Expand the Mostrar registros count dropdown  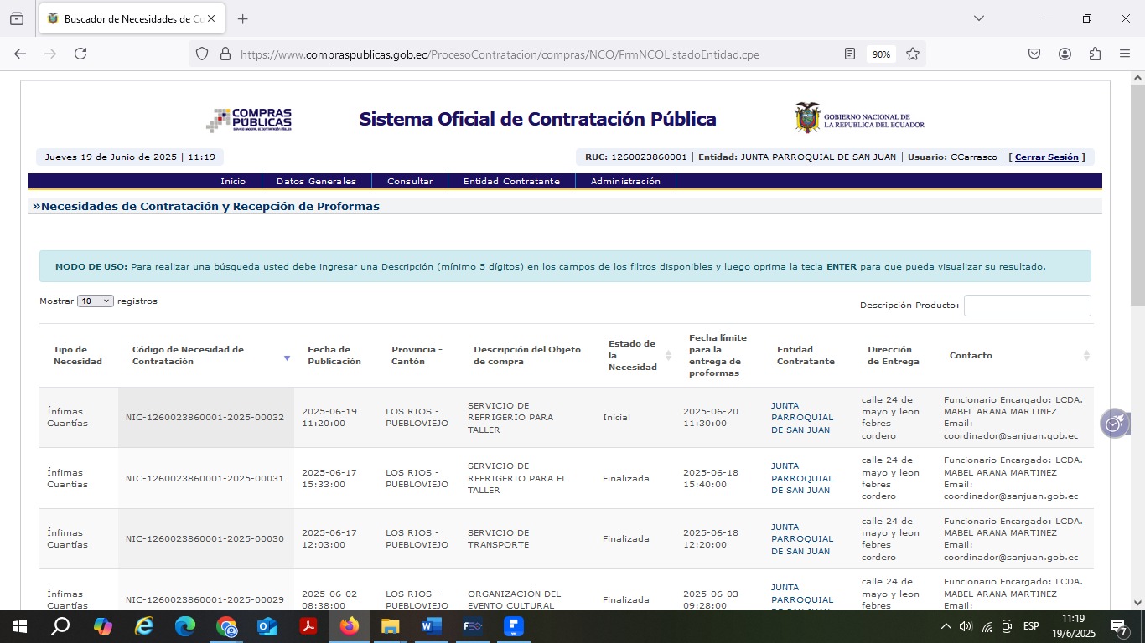pyautogui.click(x=95, y=301)
